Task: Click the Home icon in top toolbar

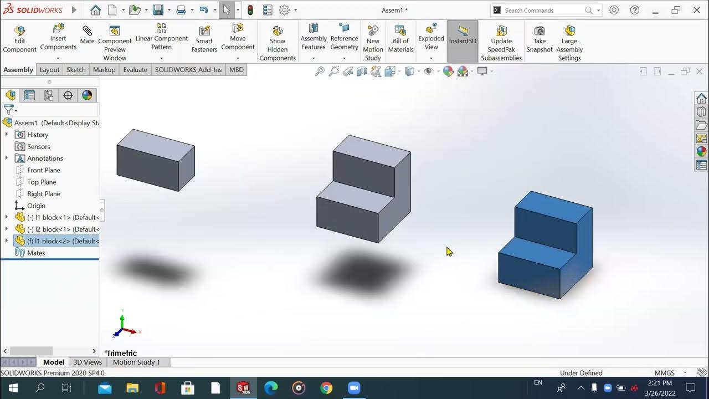Action: click(95, 10)
